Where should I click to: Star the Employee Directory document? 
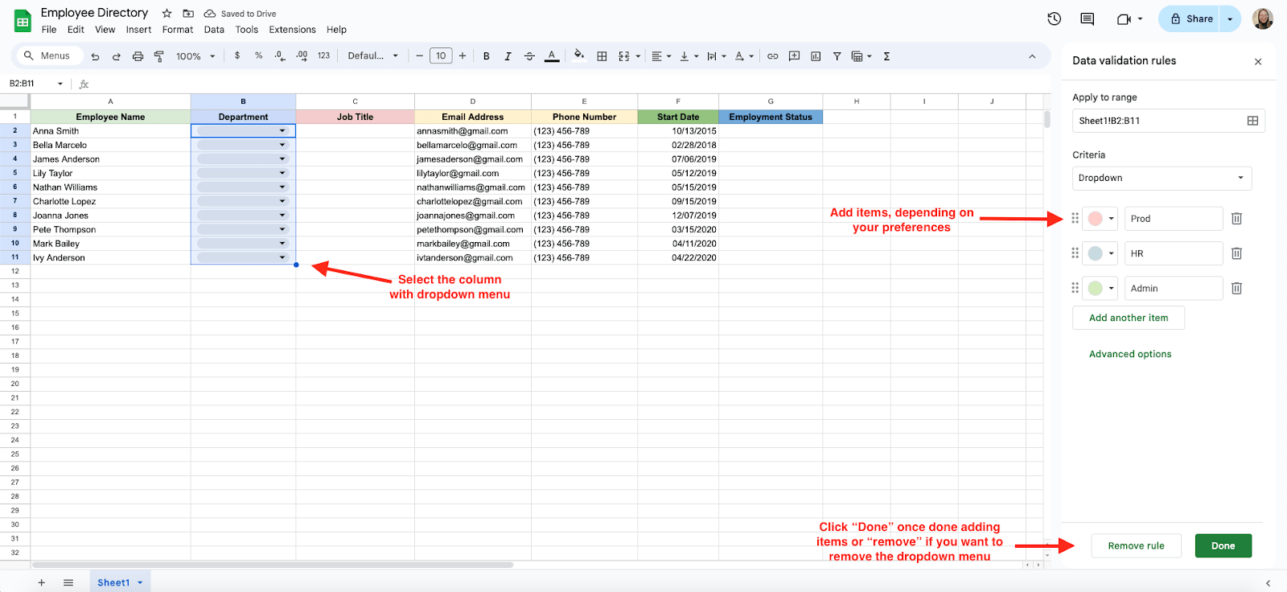[x=167, y=14]
